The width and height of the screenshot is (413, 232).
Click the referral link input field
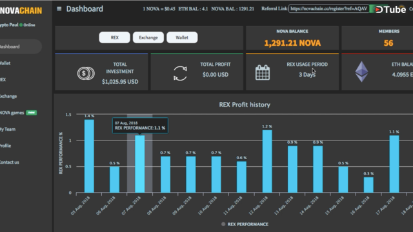pos(328,8)
